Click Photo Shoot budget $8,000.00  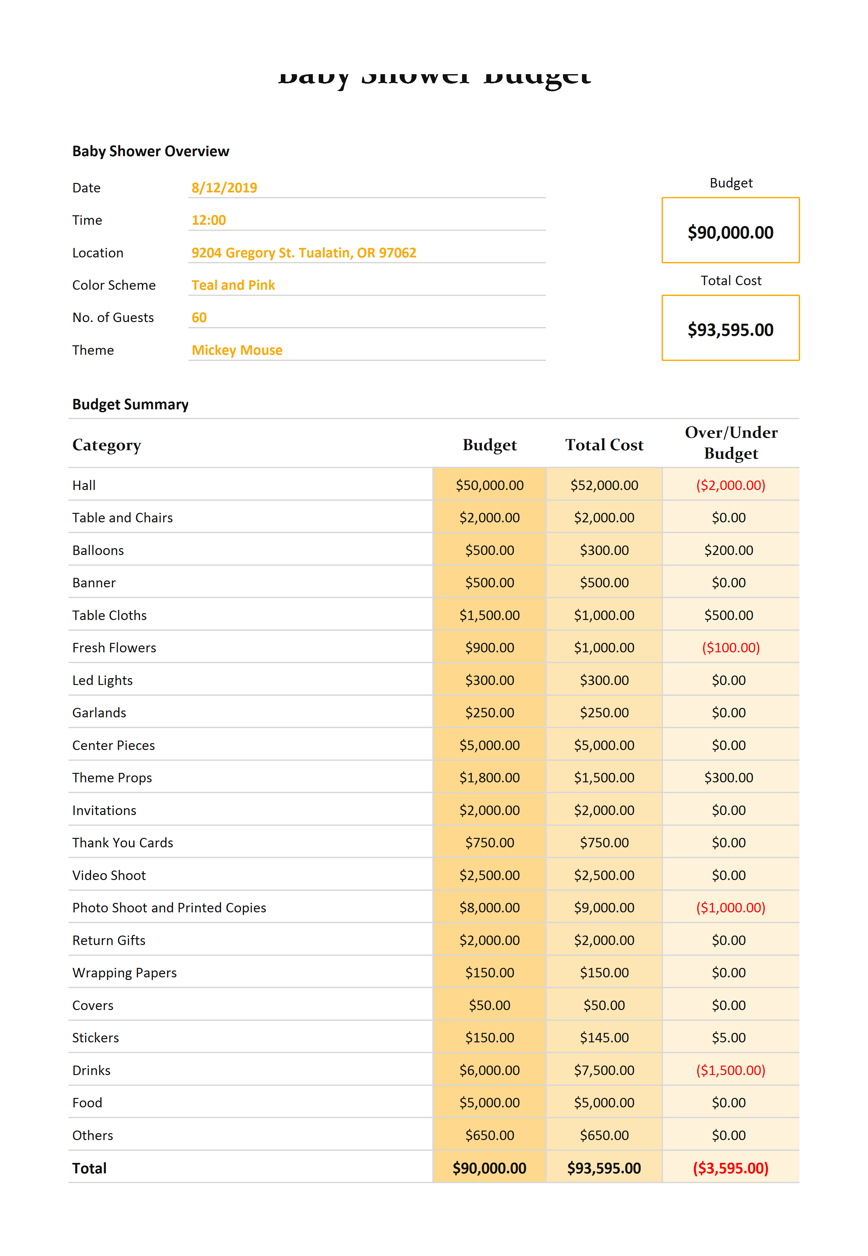(490, 908)
